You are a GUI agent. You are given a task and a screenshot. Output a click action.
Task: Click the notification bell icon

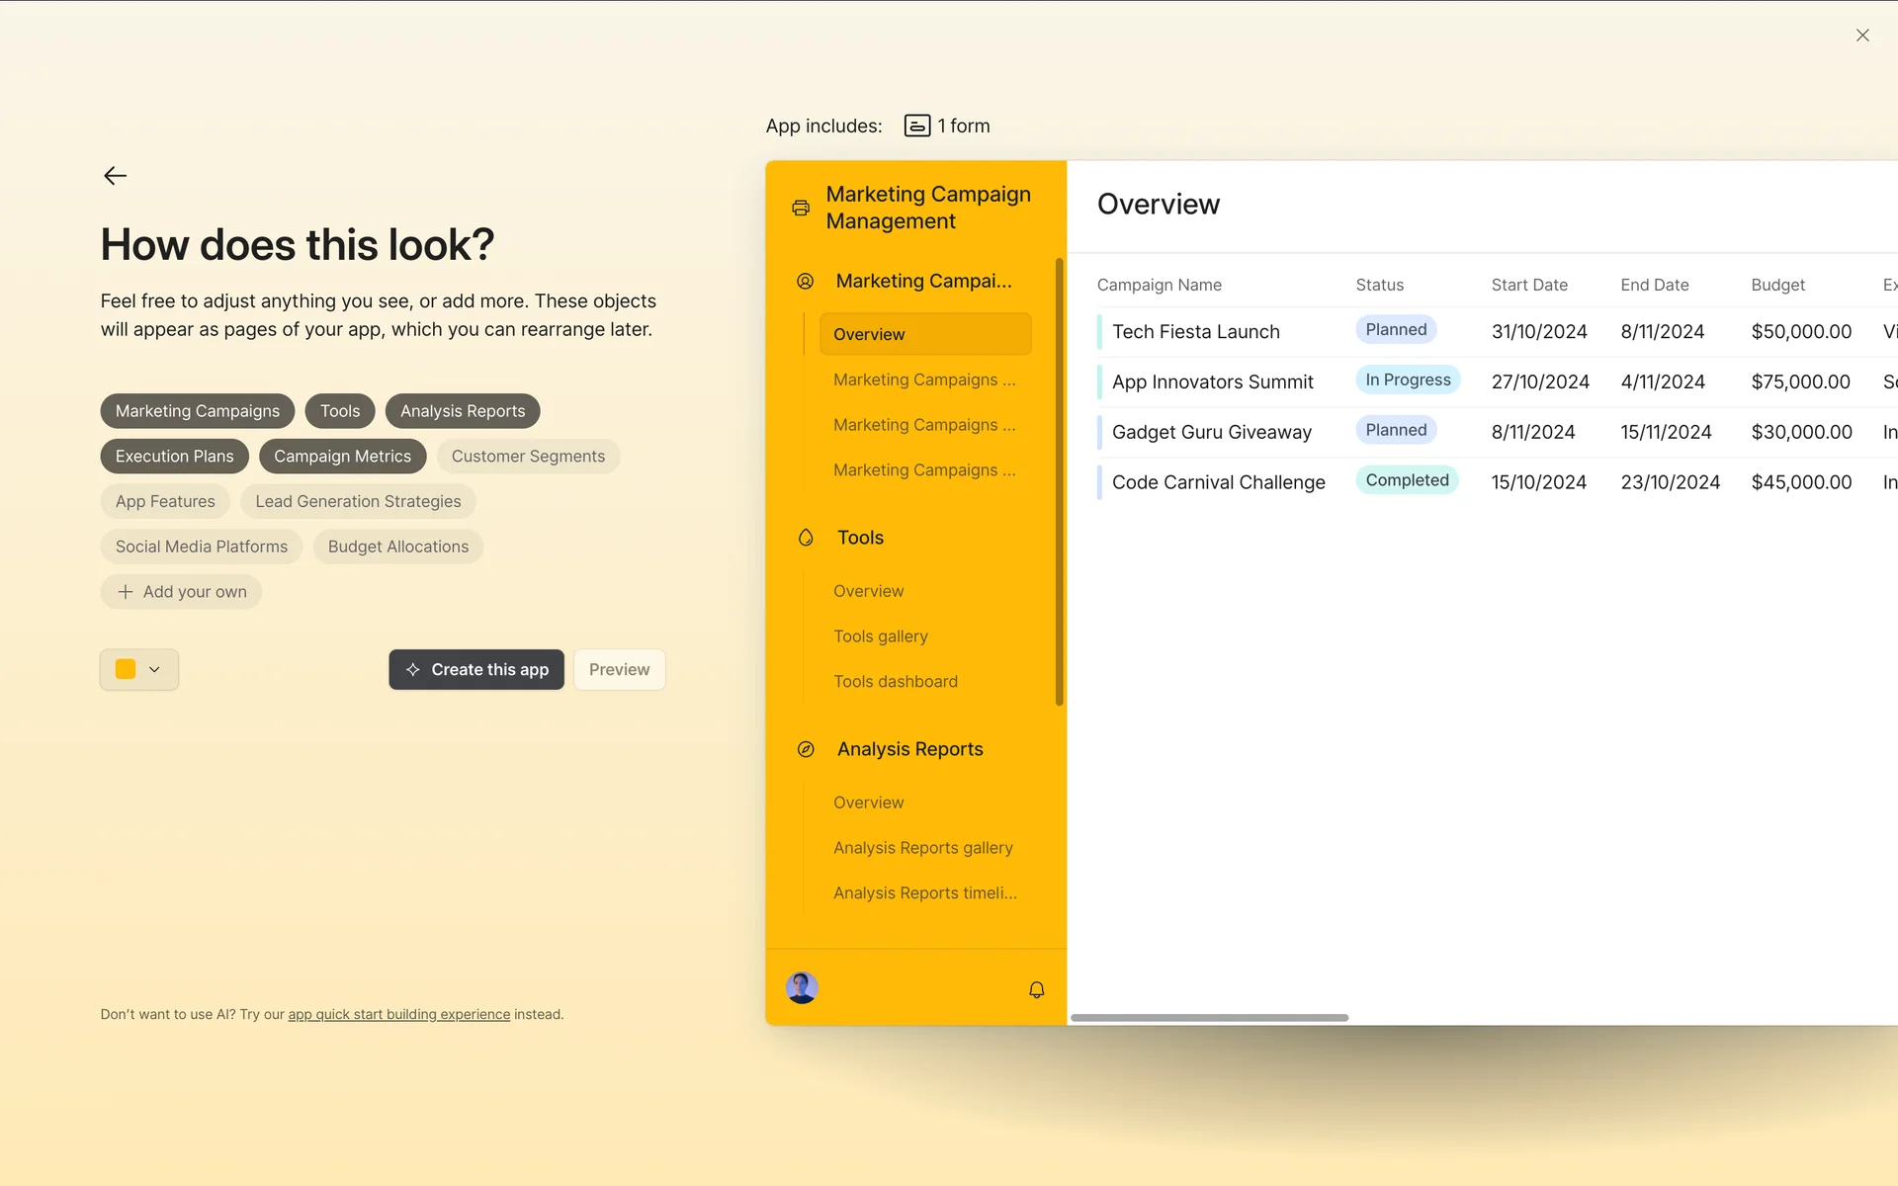point(1036,989)
